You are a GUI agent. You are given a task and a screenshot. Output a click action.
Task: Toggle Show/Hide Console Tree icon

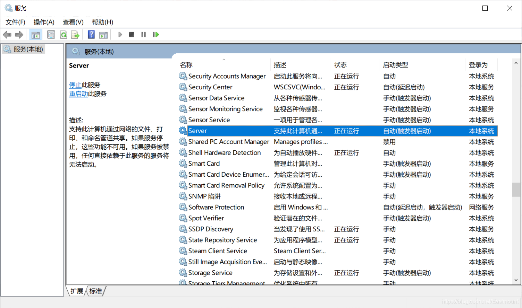35,35
